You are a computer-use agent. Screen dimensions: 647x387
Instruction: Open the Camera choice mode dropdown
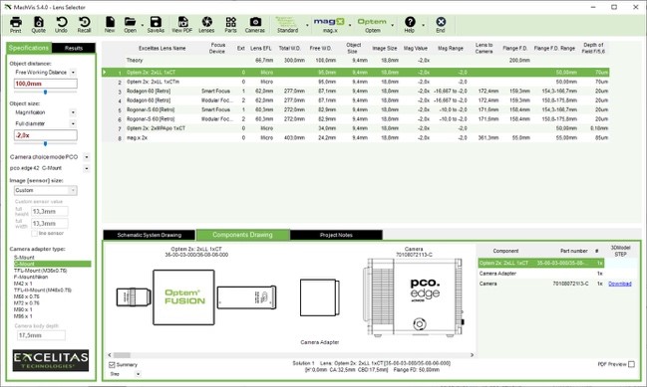pos(87,157)
